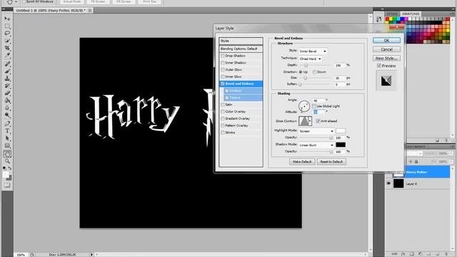
Task: Open the Style dropdown showing Inner Bevel
Action: point(313,51)
